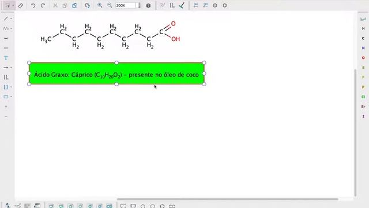The image size is (369, 208).
Task: Select the blue brackets tool
Action: pos(6,87)
